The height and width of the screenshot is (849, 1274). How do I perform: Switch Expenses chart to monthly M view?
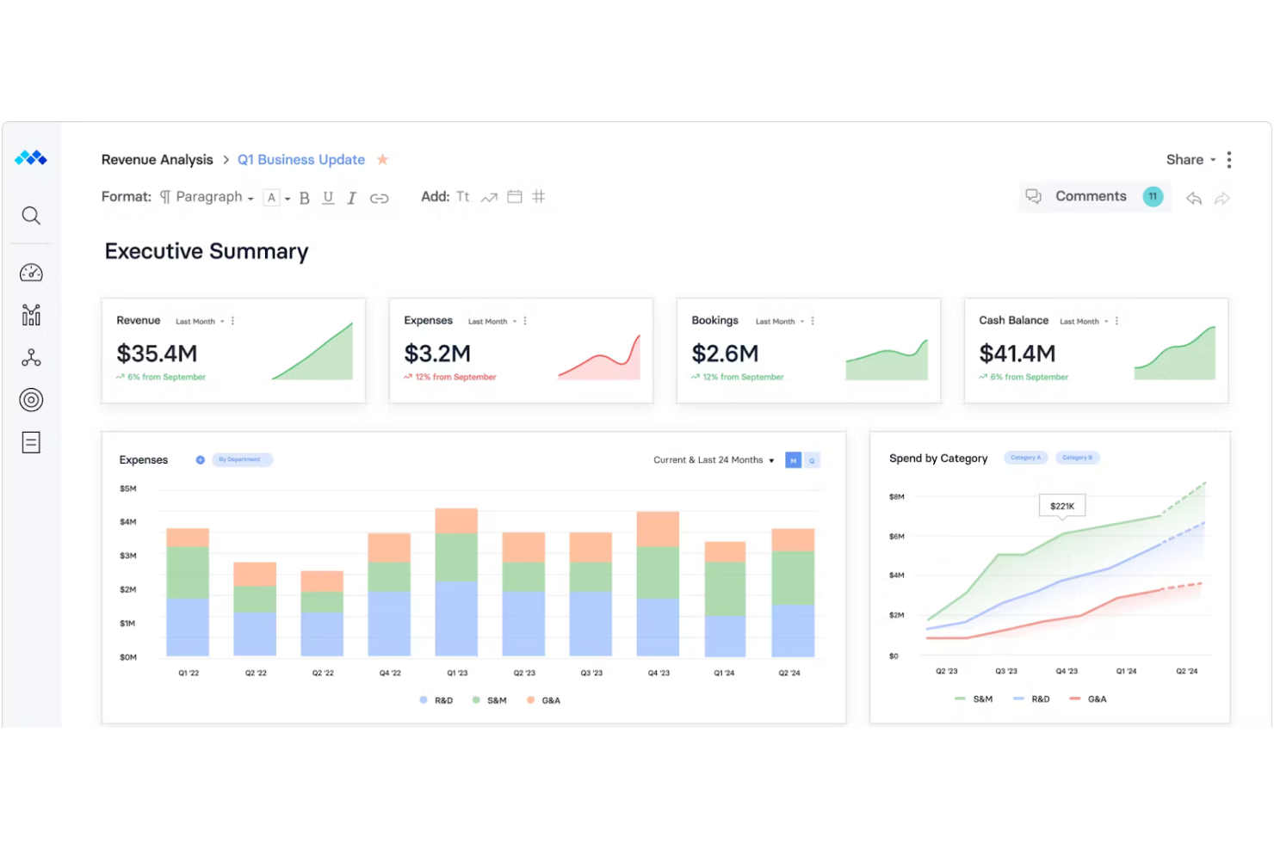(794, 460)
